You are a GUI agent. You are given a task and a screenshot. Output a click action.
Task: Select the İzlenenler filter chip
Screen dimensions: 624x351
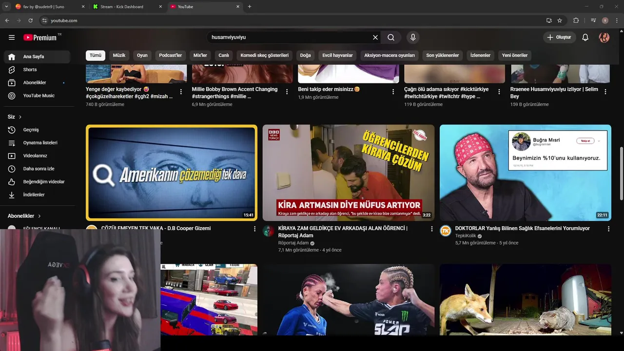point(480,55)
